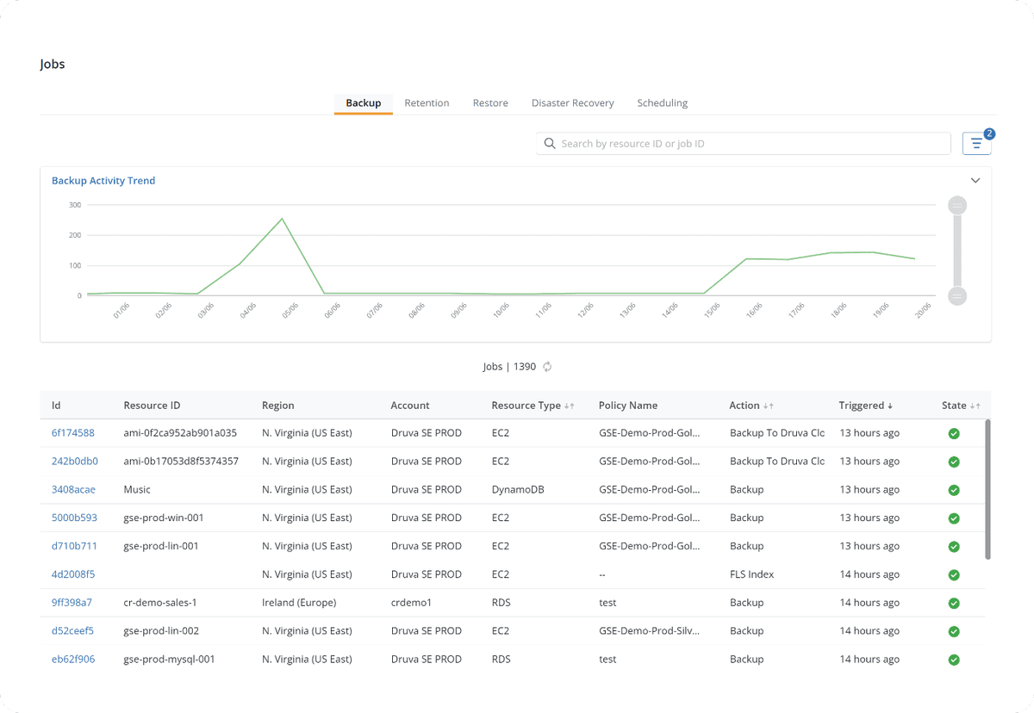Click the top handle of the chart zoom slider
The image size is (1034, 713).
tap(957, 205)
